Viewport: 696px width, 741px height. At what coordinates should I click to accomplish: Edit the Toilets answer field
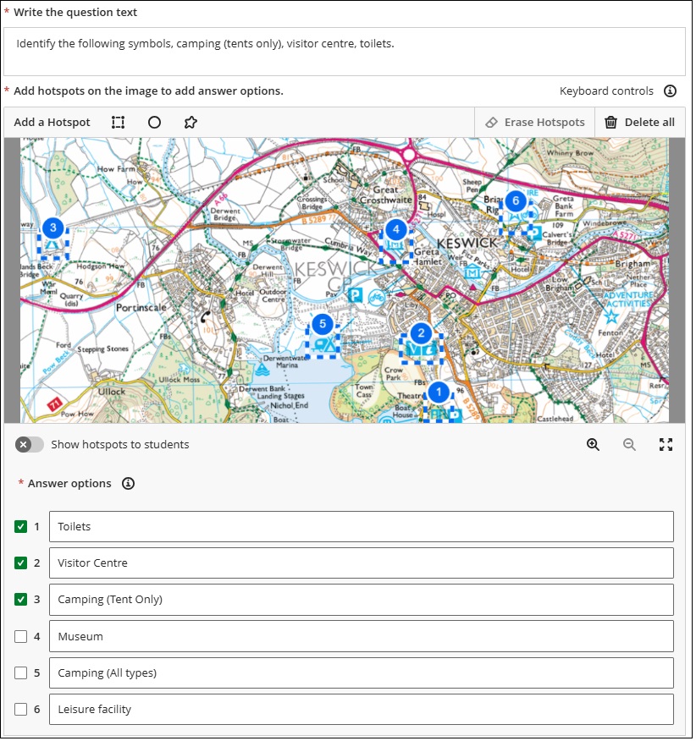click(362, 526)
